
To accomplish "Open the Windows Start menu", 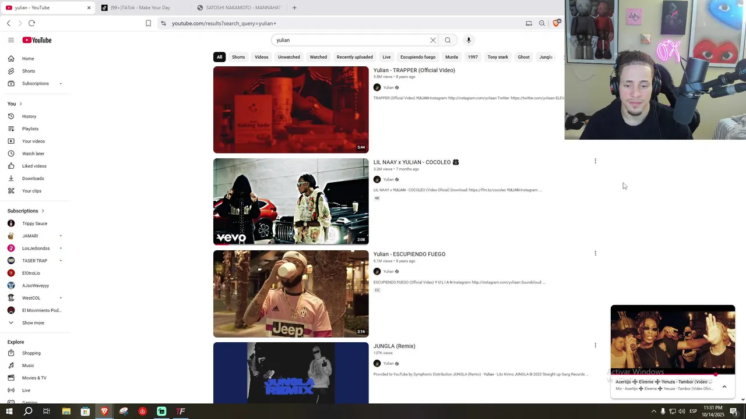I will [x=9, y=411].
